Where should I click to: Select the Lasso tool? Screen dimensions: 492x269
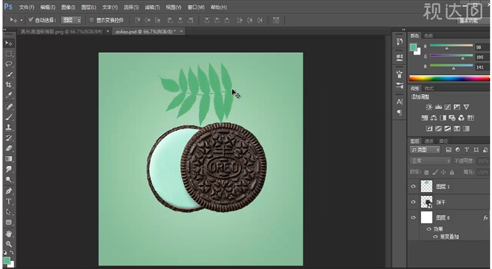(9, 64)
